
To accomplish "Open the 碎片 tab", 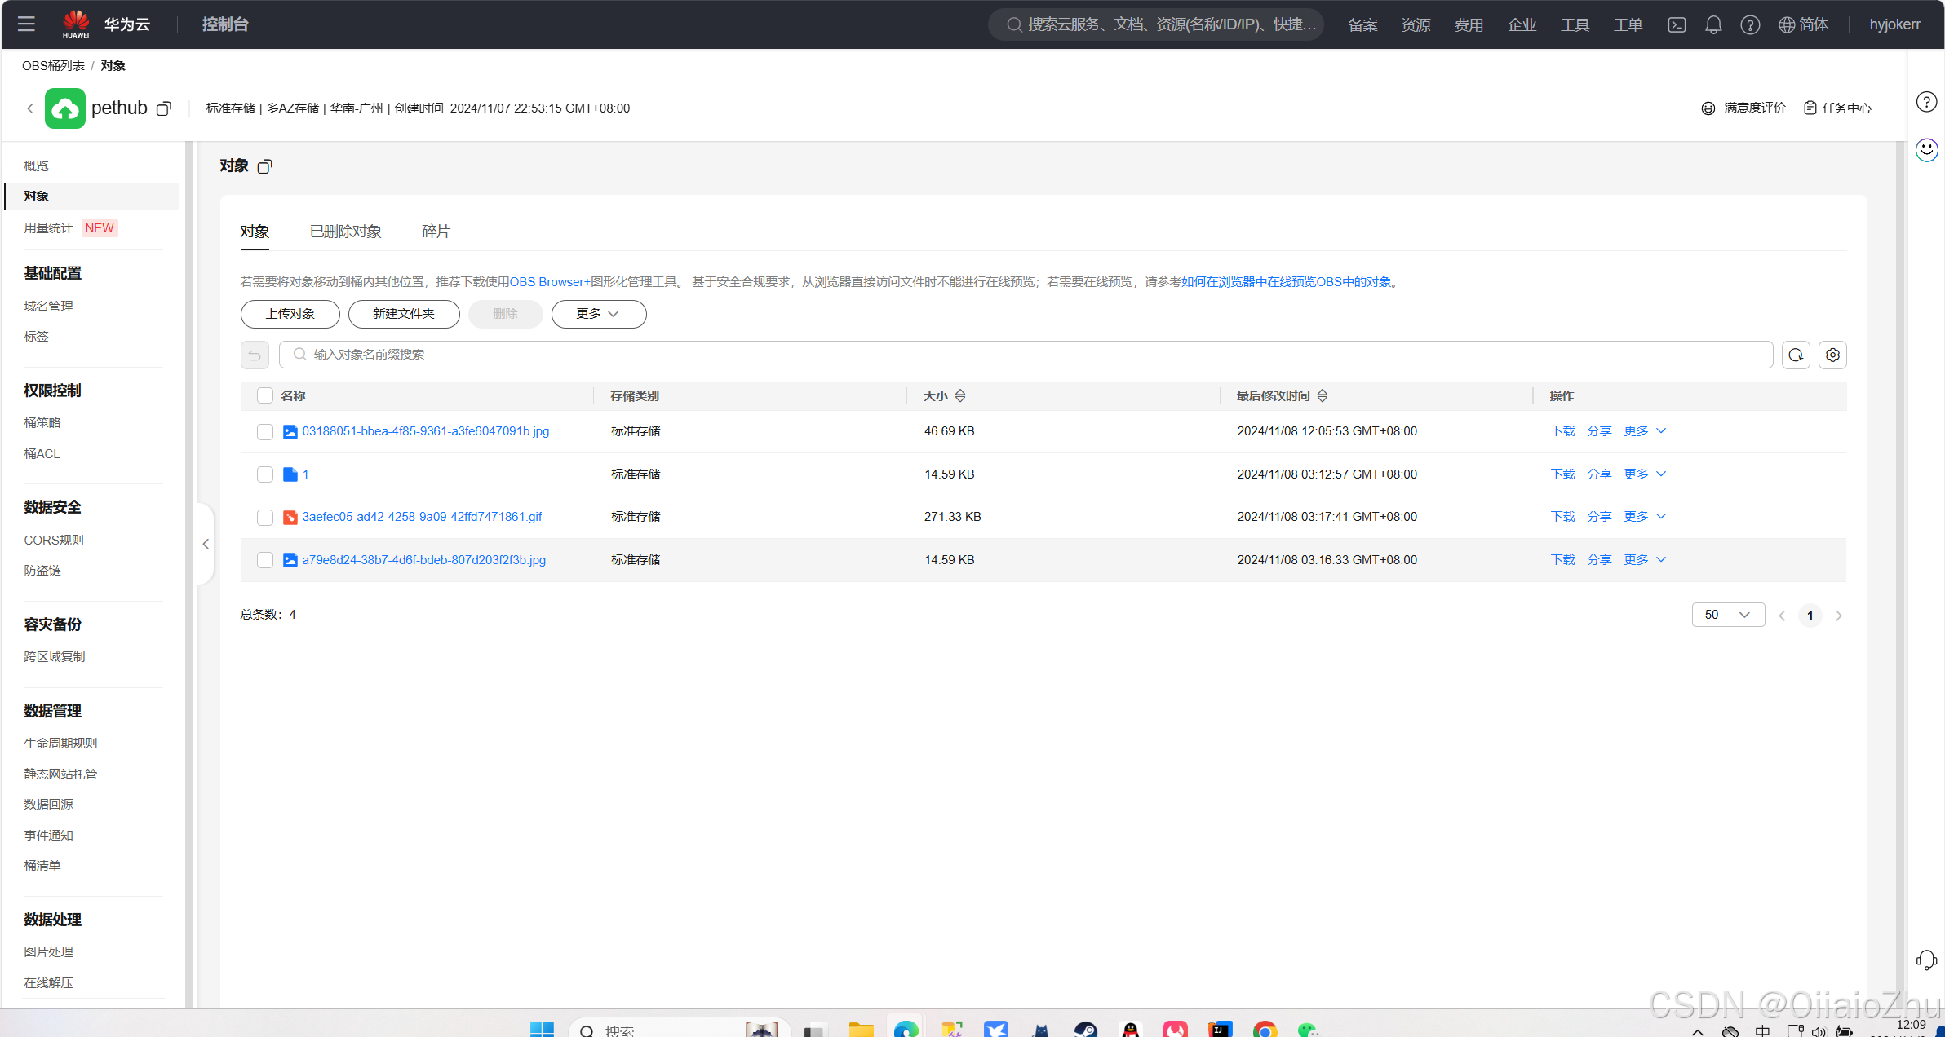I will pyautogui.click(x=436, y=232).
